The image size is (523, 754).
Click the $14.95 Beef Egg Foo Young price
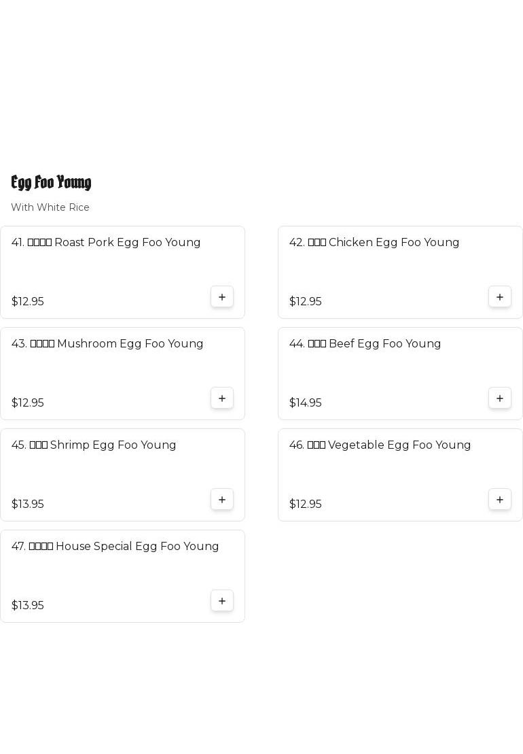tap(305, 403)
